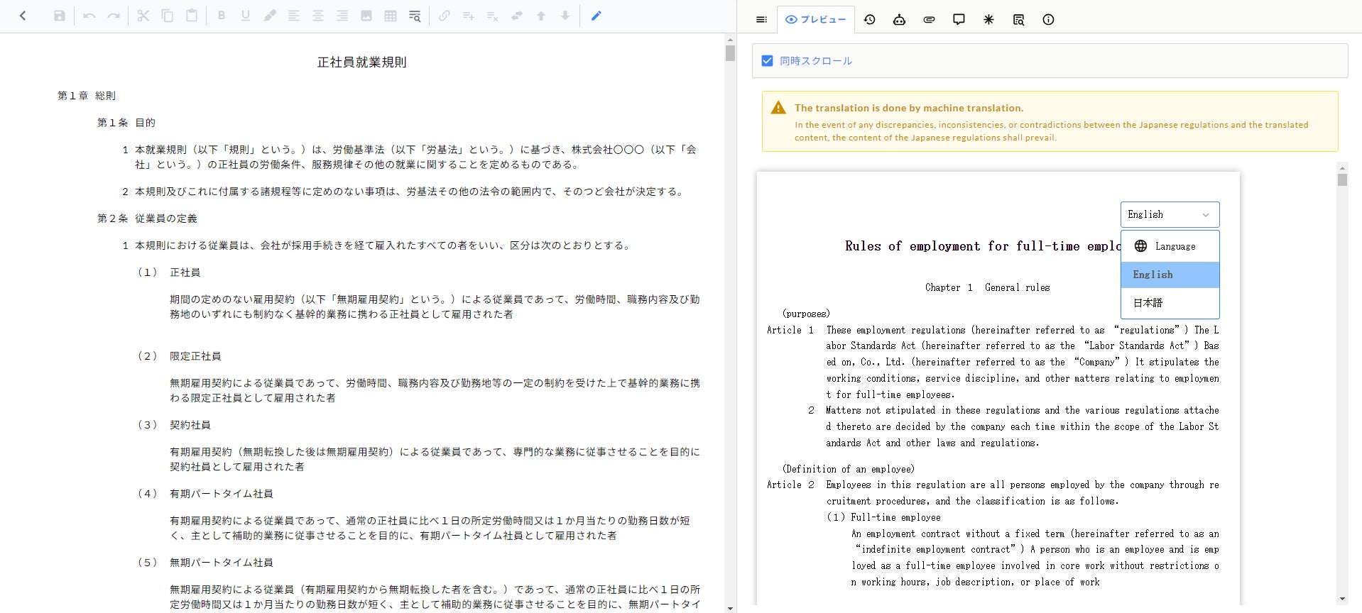Open the version history tab icon
The image size is (1362, 613).
coord(869,20)
